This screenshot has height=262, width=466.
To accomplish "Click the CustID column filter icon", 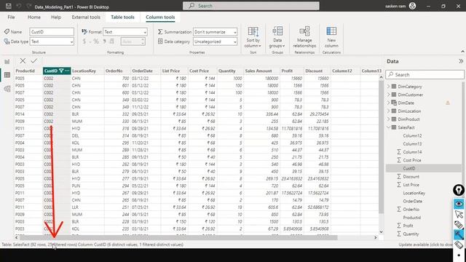I will (x=61, y=71).
